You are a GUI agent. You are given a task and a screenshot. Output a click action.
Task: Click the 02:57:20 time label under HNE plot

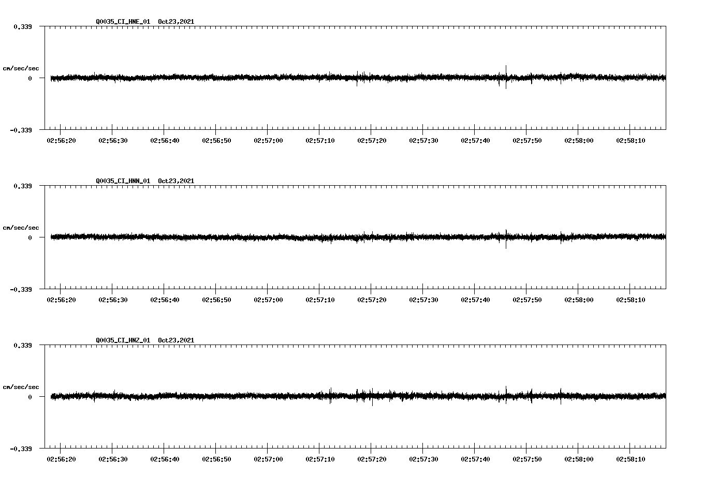372,141
